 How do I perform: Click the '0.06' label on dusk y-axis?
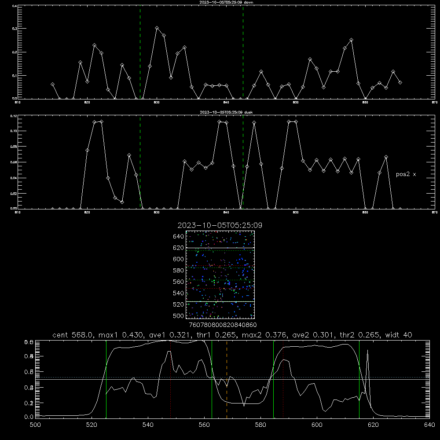pyautogui.click(x=14, y=162)
